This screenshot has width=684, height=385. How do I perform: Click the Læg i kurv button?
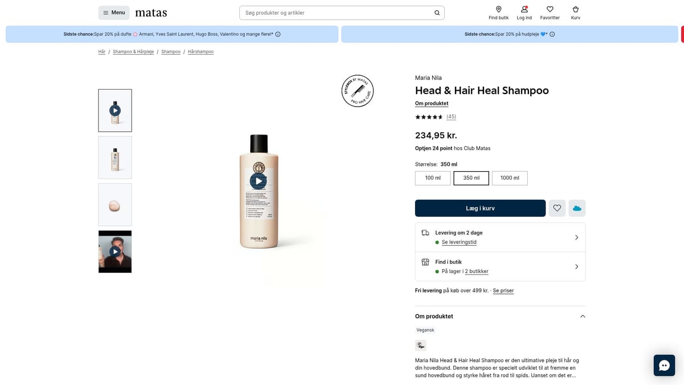click(479, 208)
